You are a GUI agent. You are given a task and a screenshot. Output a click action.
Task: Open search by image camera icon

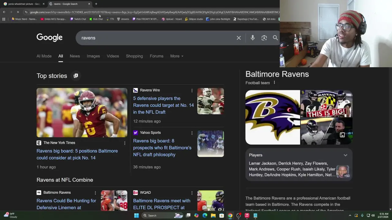[x=264, y=38]
